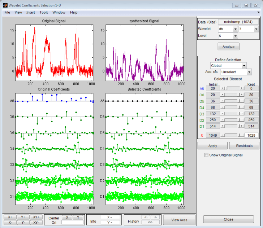This screenshot has height=228, width=263.
Task: Click the Center On X button
Action: pos(67,217)
